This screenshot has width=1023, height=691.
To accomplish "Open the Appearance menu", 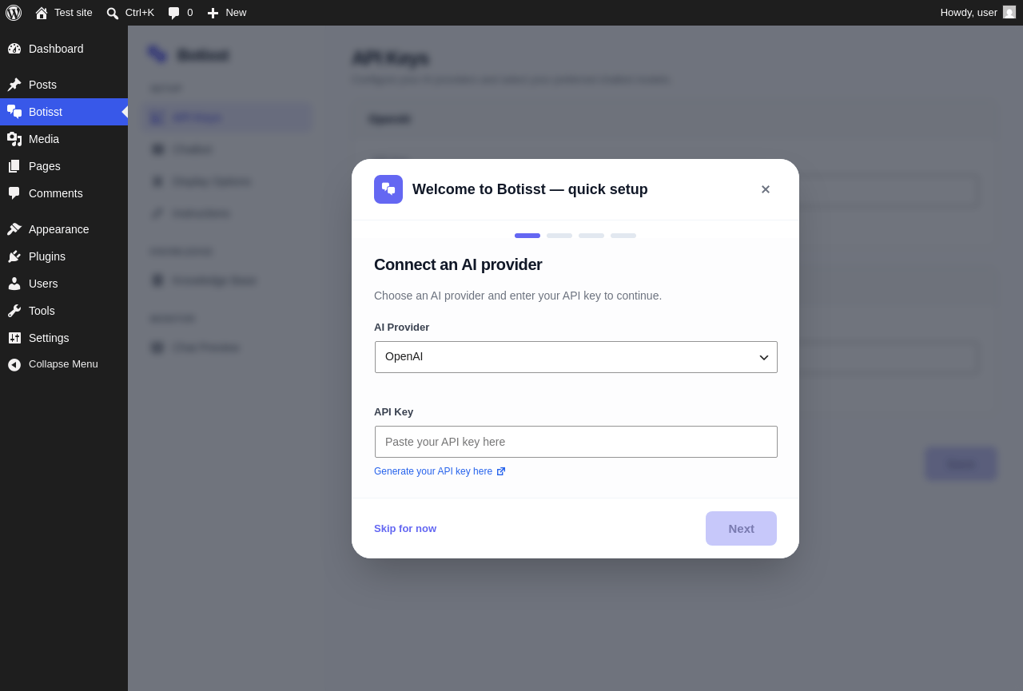I will point(64,229).
